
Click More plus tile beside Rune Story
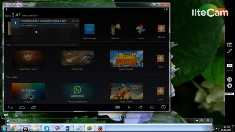click(160, 58)
